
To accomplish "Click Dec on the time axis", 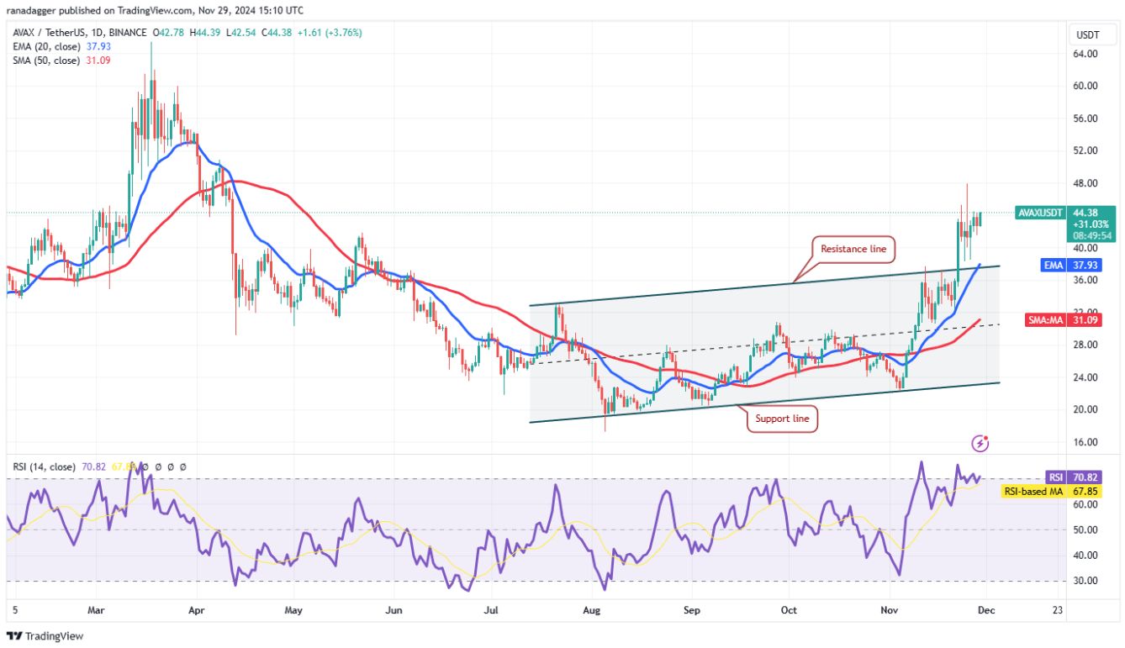I will pyautogui.click(x=986, y=610).
